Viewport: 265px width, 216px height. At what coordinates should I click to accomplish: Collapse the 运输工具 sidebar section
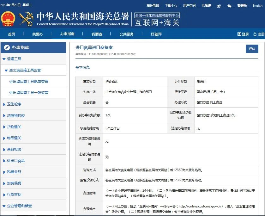(x=4, y=59)
